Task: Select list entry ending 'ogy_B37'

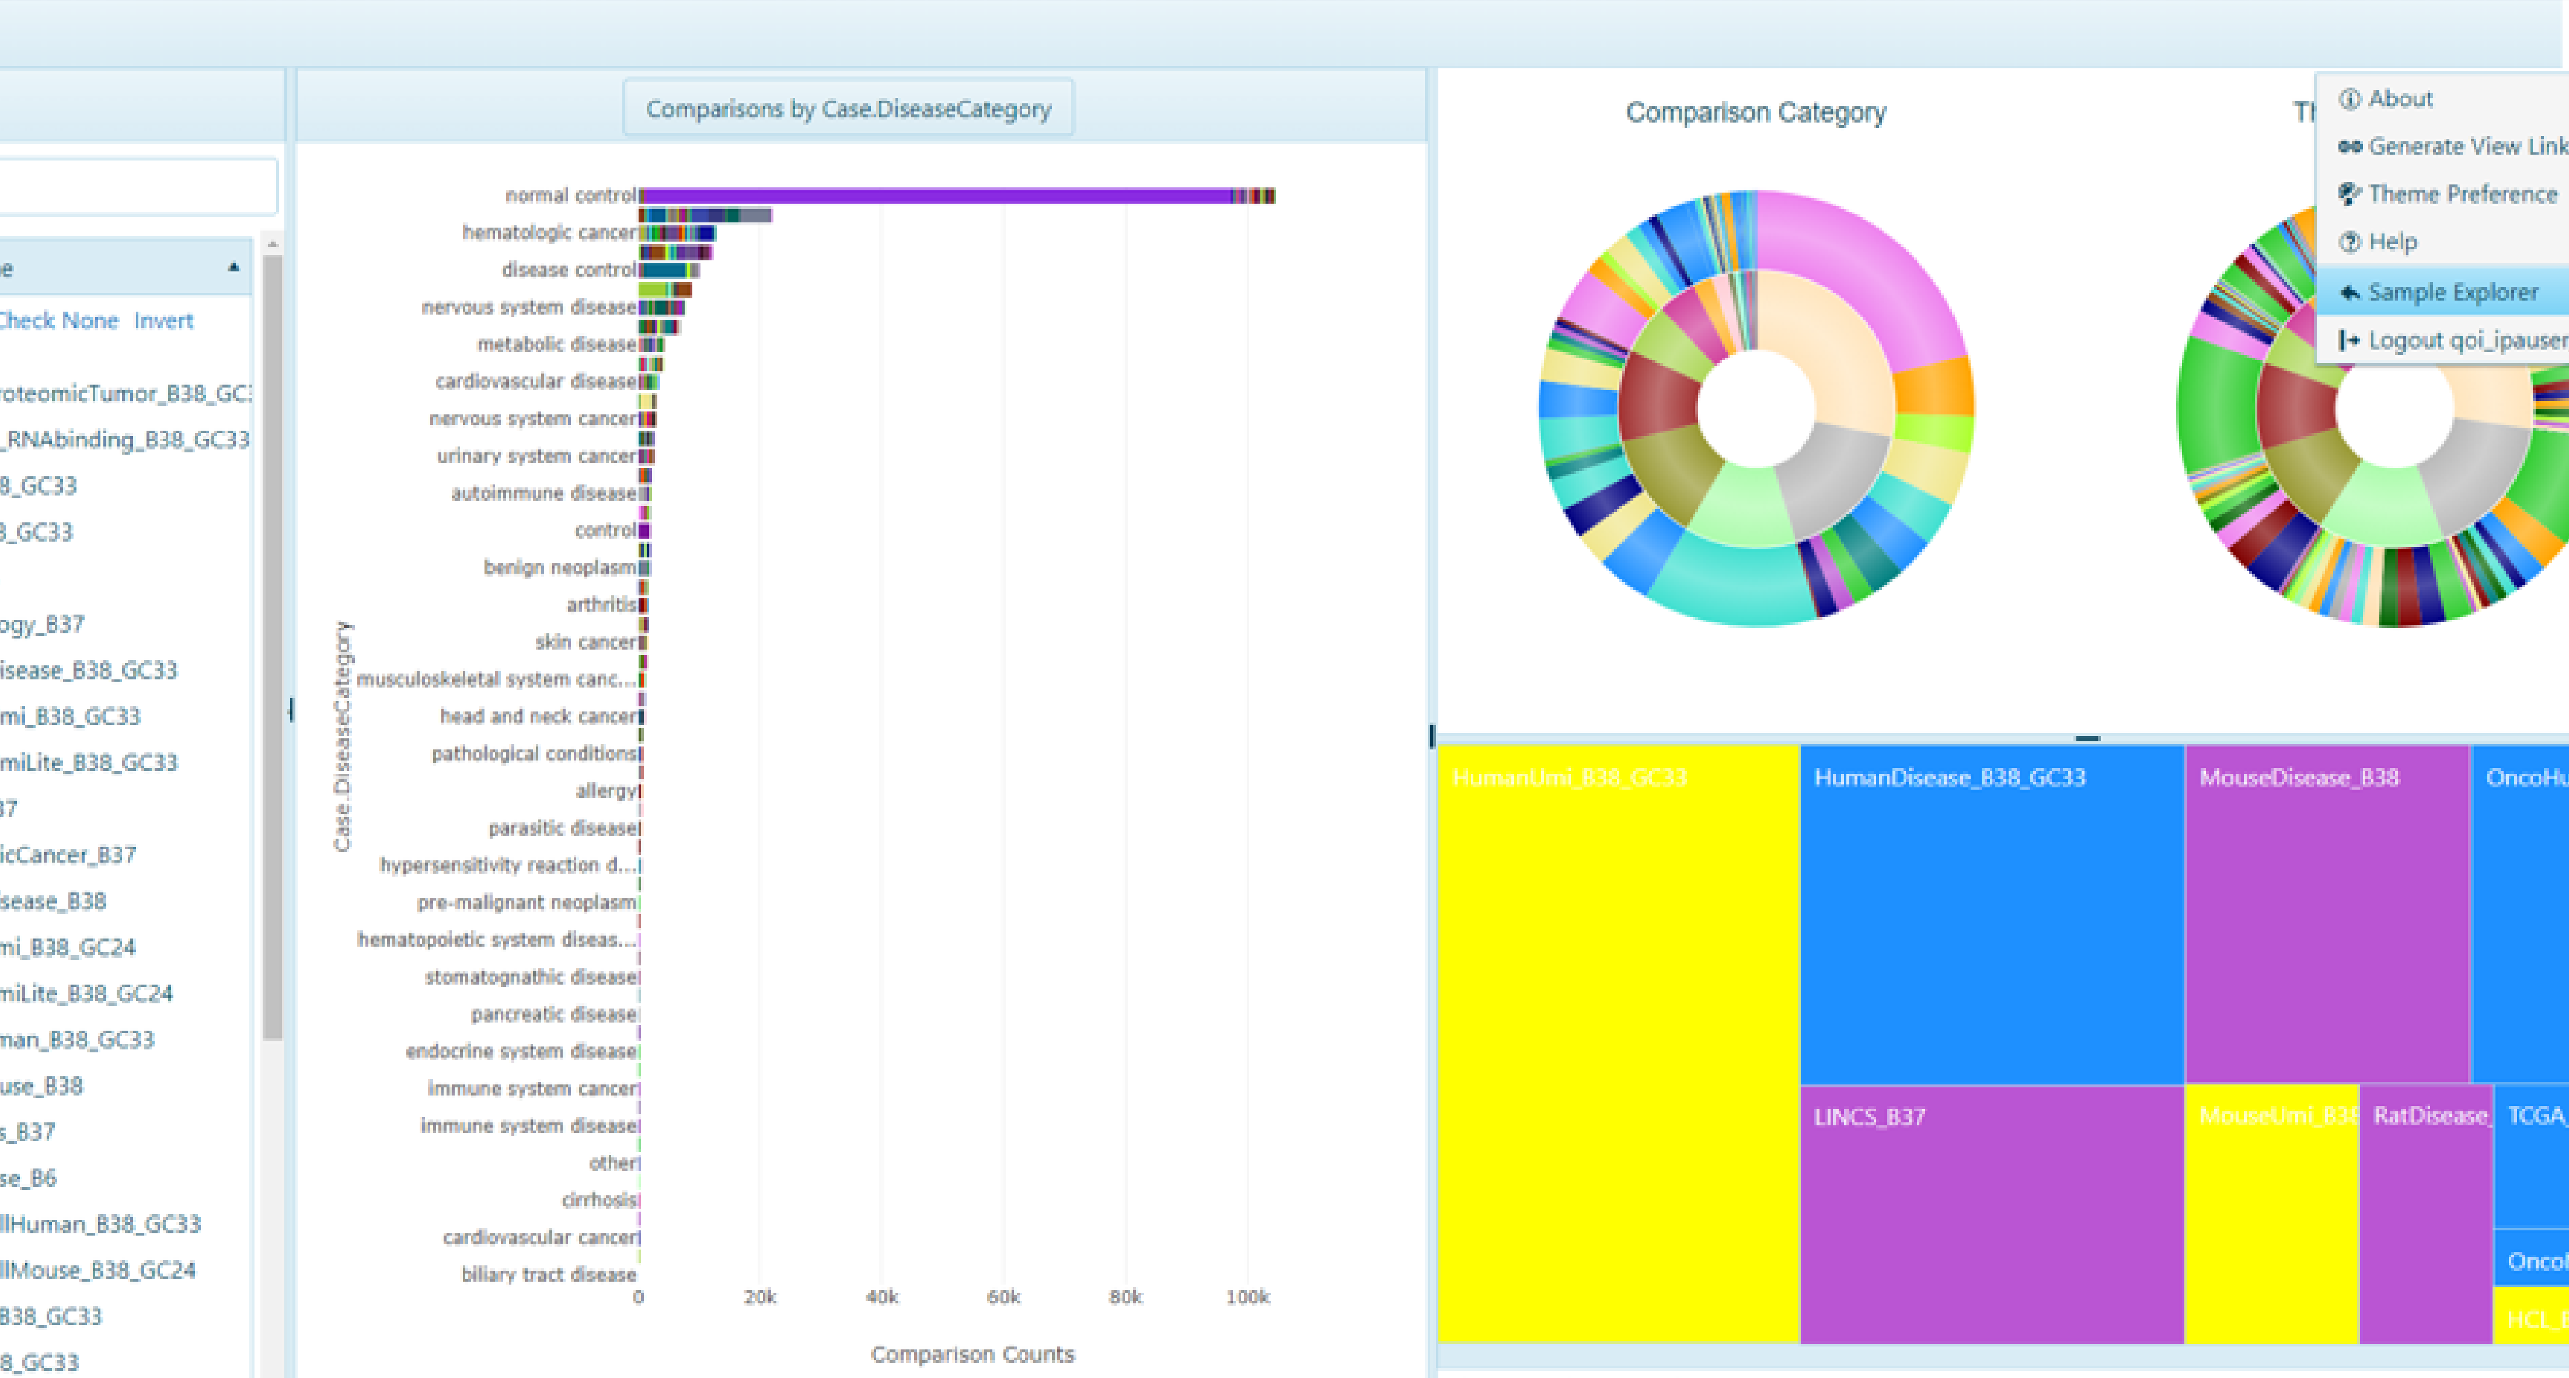Action: click(x=42, y=624)
